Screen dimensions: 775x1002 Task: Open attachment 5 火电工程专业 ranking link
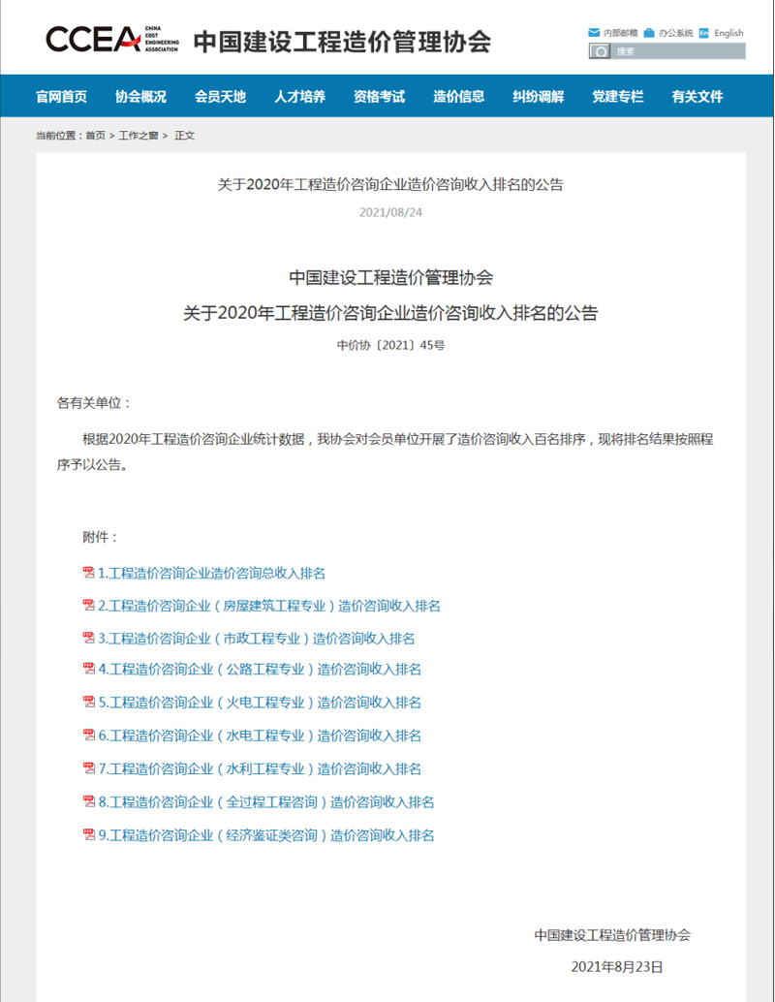point(260,703)
